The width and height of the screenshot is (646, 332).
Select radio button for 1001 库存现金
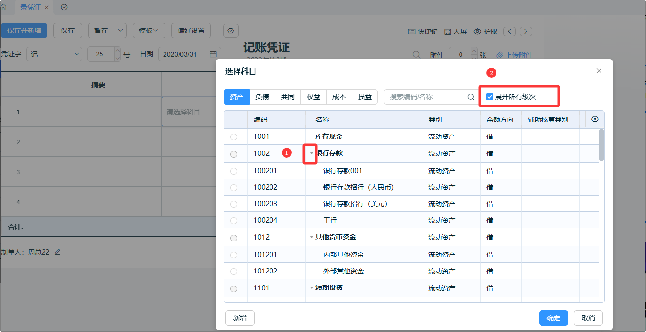point(234,137)
